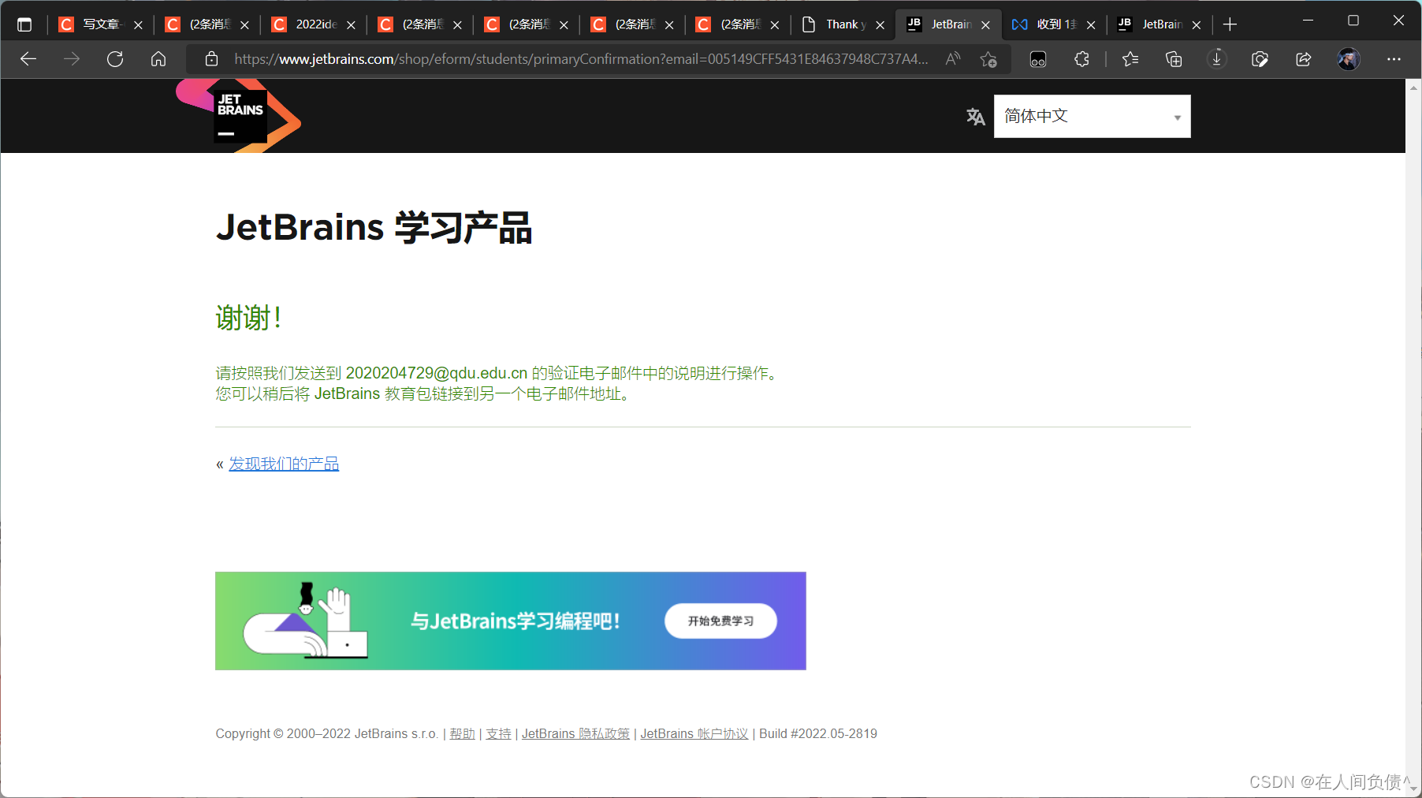Open the 支持 footer link
Viewport: 1422px width, 798px height.
[x=498, y=733]
